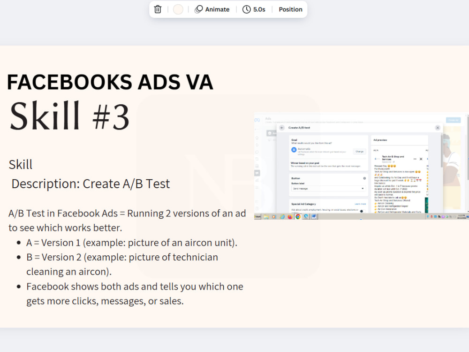The image size is (469, 352).
Task: Click back arrow beside Create A/B test in screenshot
Action: click(282, 128)
